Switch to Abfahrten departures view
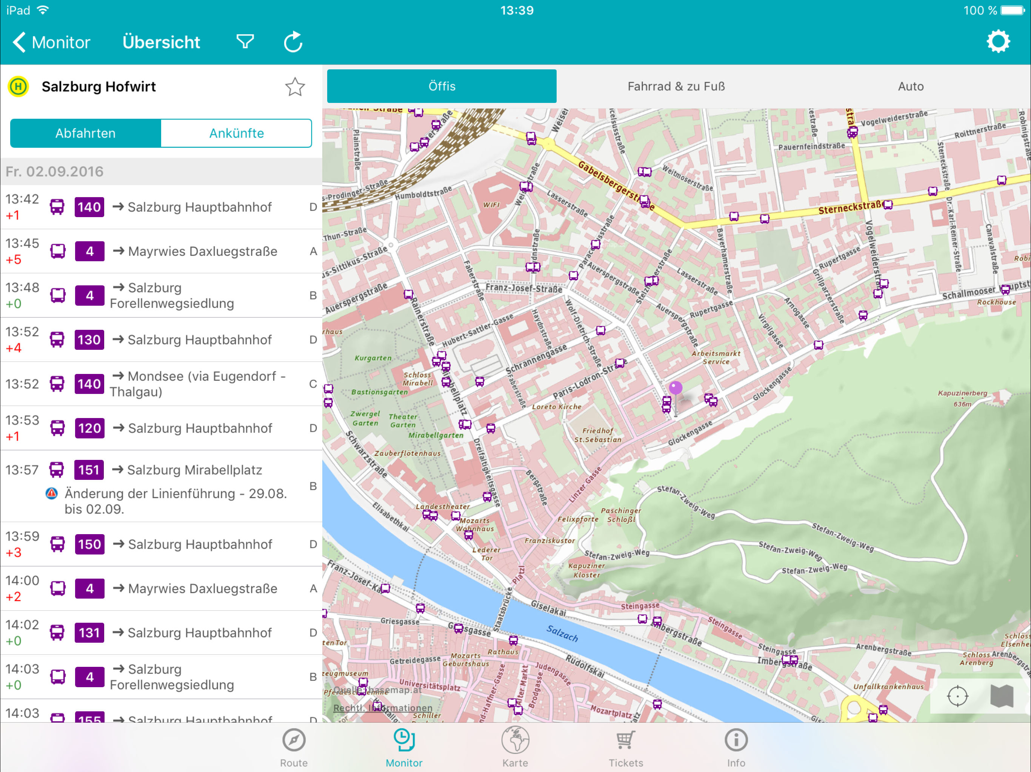 86,133
